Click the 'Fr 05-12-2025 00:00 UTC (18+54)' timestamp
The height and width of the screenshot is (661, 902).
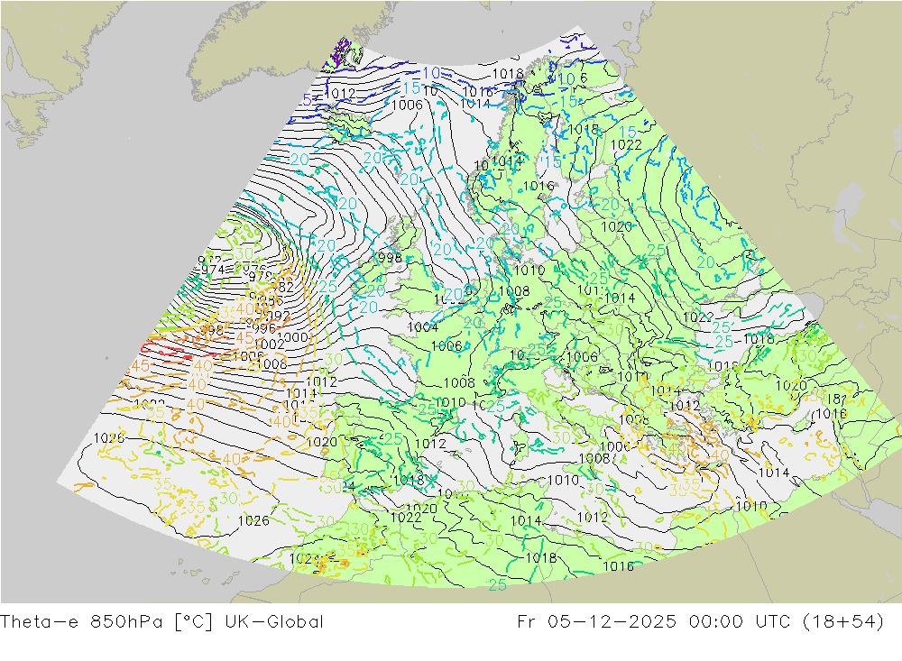701,622
